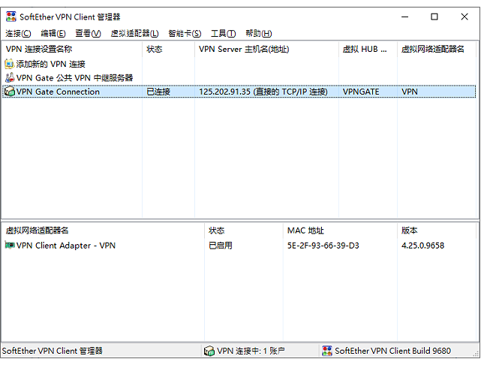This screenshot has width=484, height=365.
Task: Click the VPN Client Adapter network card icon
Action: [x=10, y=246]
